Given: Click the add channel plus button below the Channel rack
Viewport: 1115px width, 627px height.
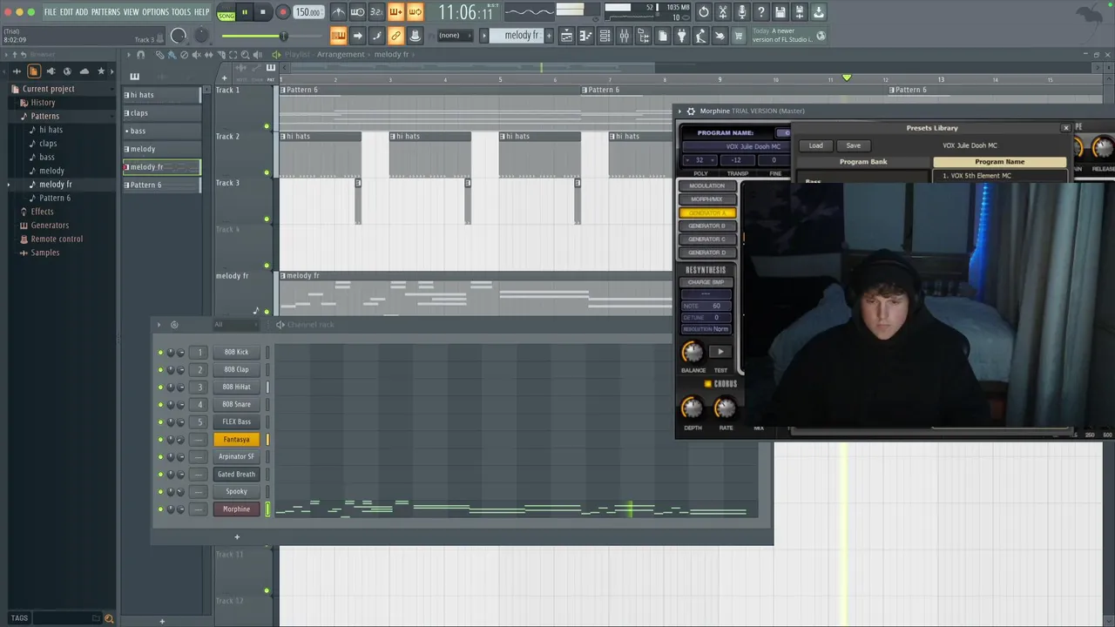Looking at the screenshot, I should [x=236, y=537].
